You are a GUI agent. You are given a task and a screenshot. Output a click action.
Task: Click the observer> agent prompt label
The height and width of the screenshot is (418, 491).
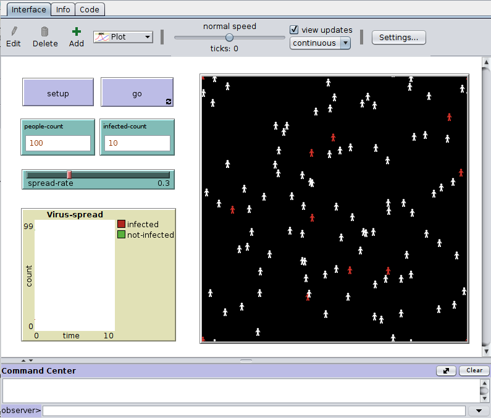point(21,410)
